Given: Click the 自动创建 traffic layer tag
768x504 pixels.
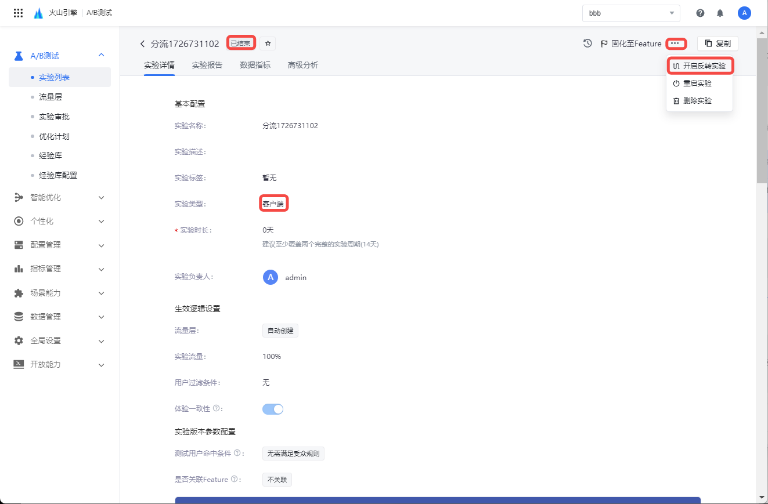Looking at the screenshot, I should pyautogui.click(x=280, y=331).
